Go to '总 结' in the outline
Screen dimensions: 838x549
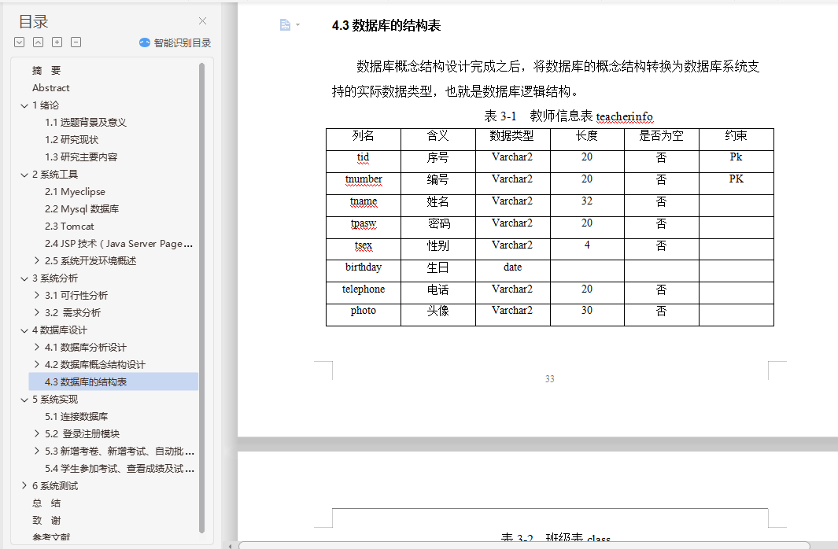click(x=46, y=503)
